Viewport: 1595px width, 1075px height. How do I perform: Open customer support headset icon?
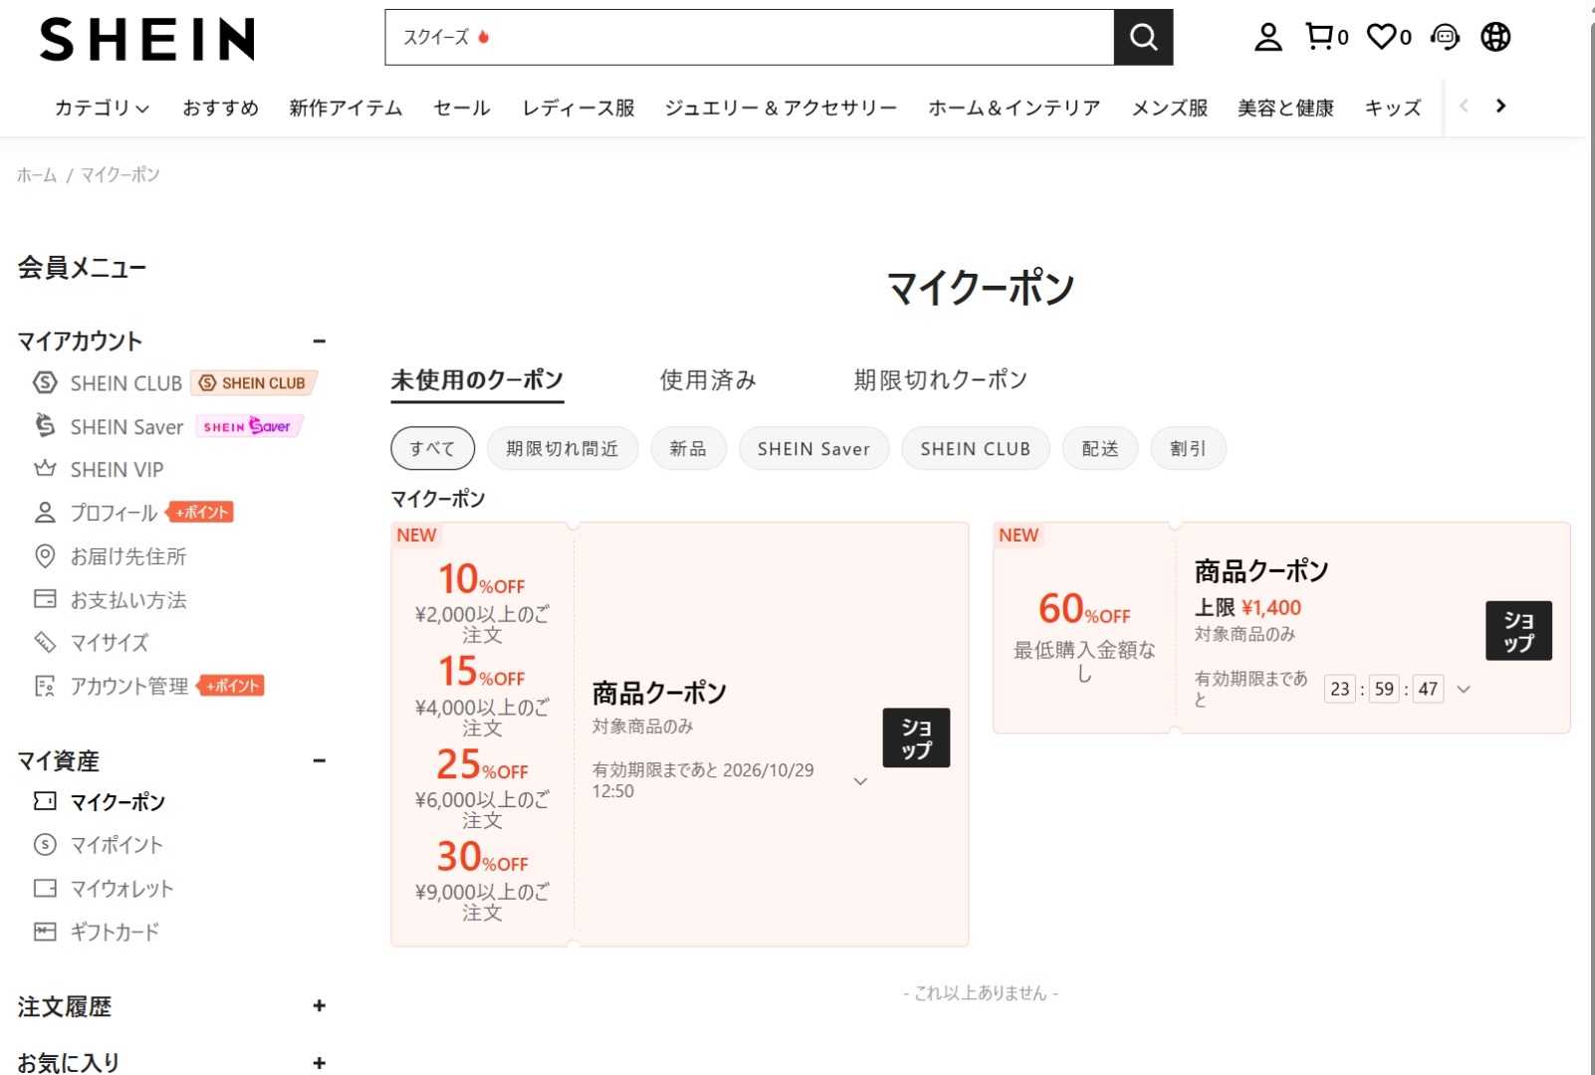pyautogui.click(x=1445, y=38)
